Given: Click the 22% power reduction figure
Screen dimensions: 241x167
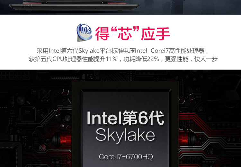Looking at the screenshot, I should [x=153, y=59].
